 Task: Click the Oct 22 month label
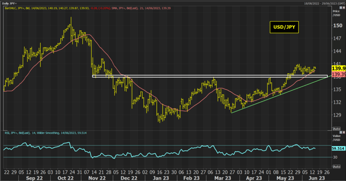coord(66,178)
